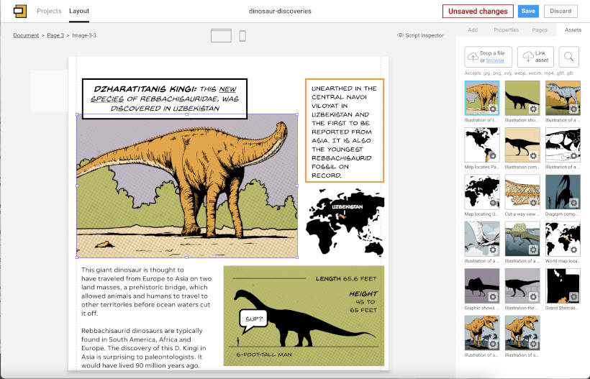Screen dimensions: 590x379
Task: Select the green size comparison graphic on canvas
Action: (304, 316)
